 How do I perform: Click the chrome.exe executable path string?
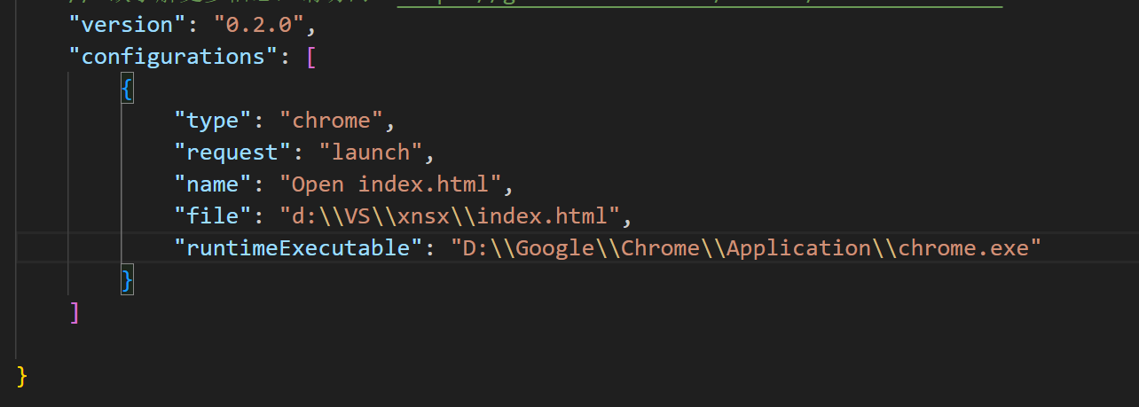pos(745,248)
